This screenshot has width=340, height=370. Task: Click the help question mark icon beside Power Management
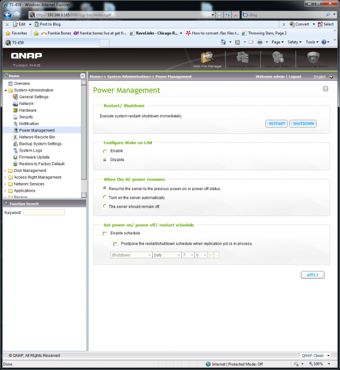click(325, 89)
